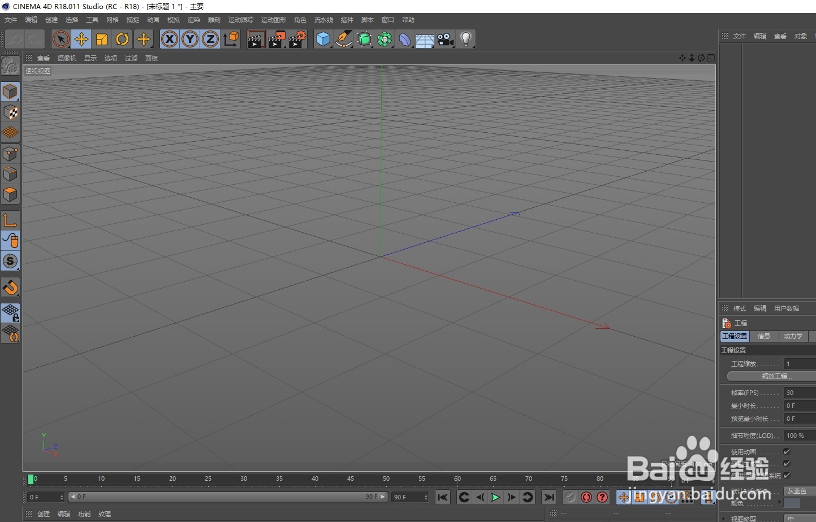Toggle the locked workplane icon
Viewport: 816px width, 522px height.
click(x=10, y=313)
